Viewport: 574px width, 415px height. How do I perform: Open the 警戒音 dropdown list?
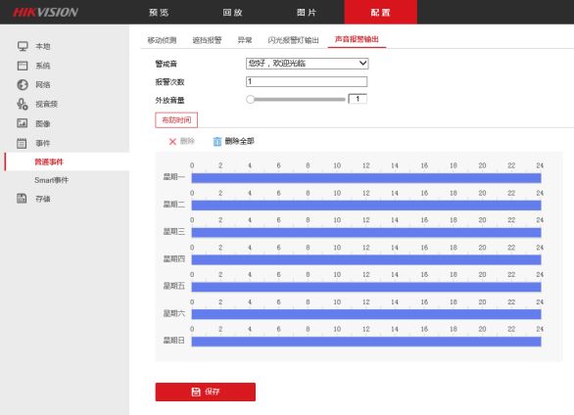pyautogui.click(x=307, y=64)
